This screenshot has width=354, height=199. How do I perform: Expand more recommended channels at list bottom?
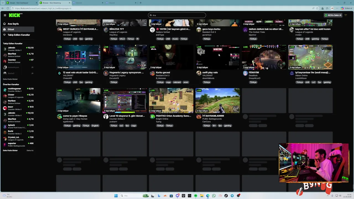[10, 150]
